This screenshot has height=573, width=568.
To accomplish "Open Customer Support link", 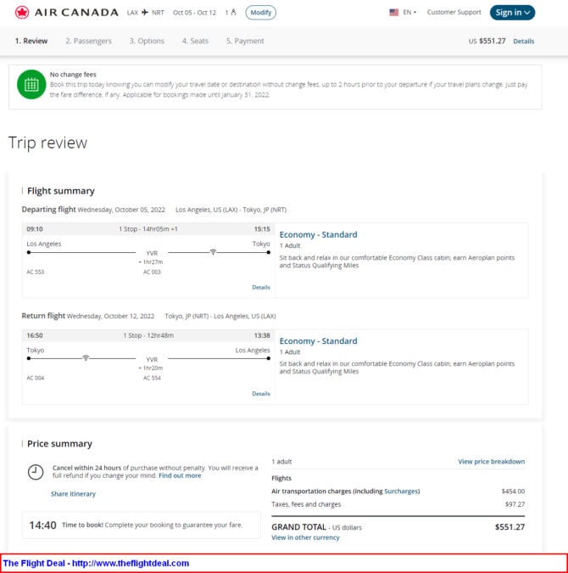I will (x=454, y=12).
